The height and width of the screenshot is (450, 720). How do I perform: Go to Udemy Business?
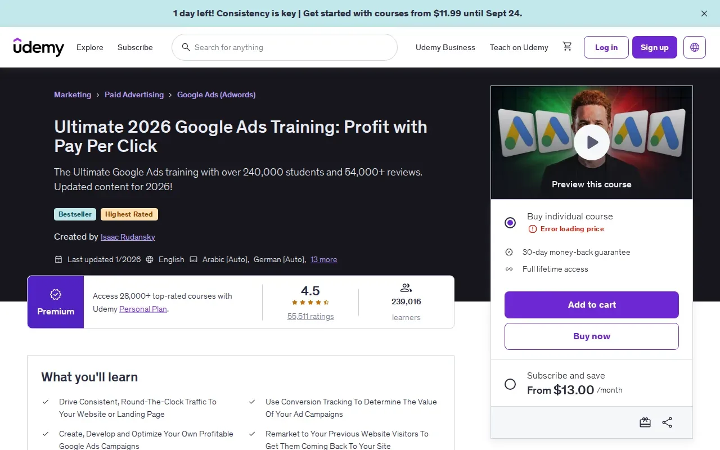445,47
